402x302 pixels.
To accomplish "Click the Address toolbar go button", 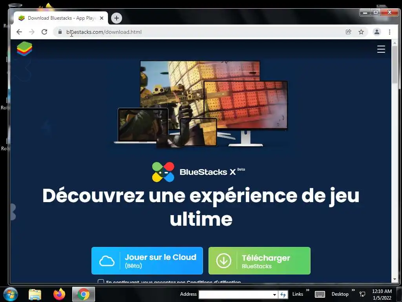I will [283, 294].
